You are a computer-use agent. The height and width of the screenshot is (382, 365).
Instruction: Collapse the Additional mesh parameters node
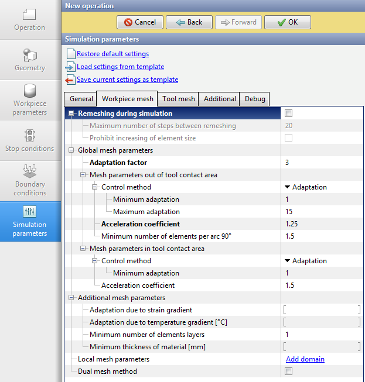(x=72, y=298)
